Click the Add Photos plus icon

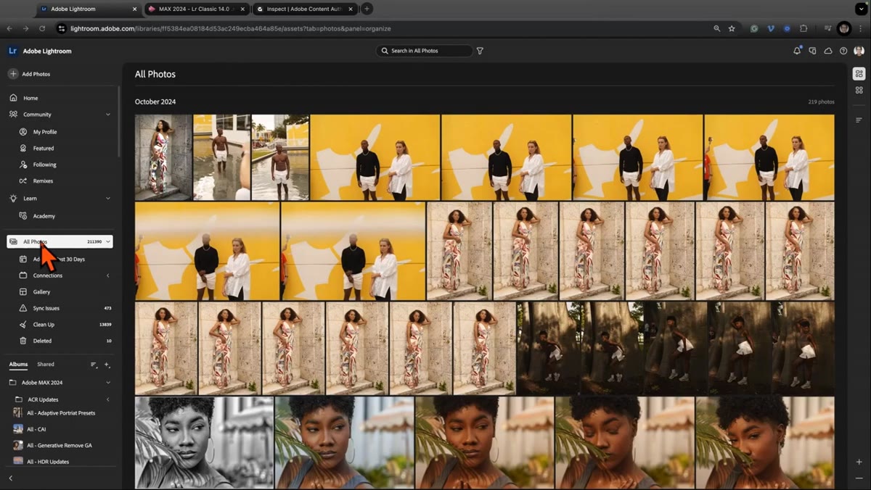13,74
